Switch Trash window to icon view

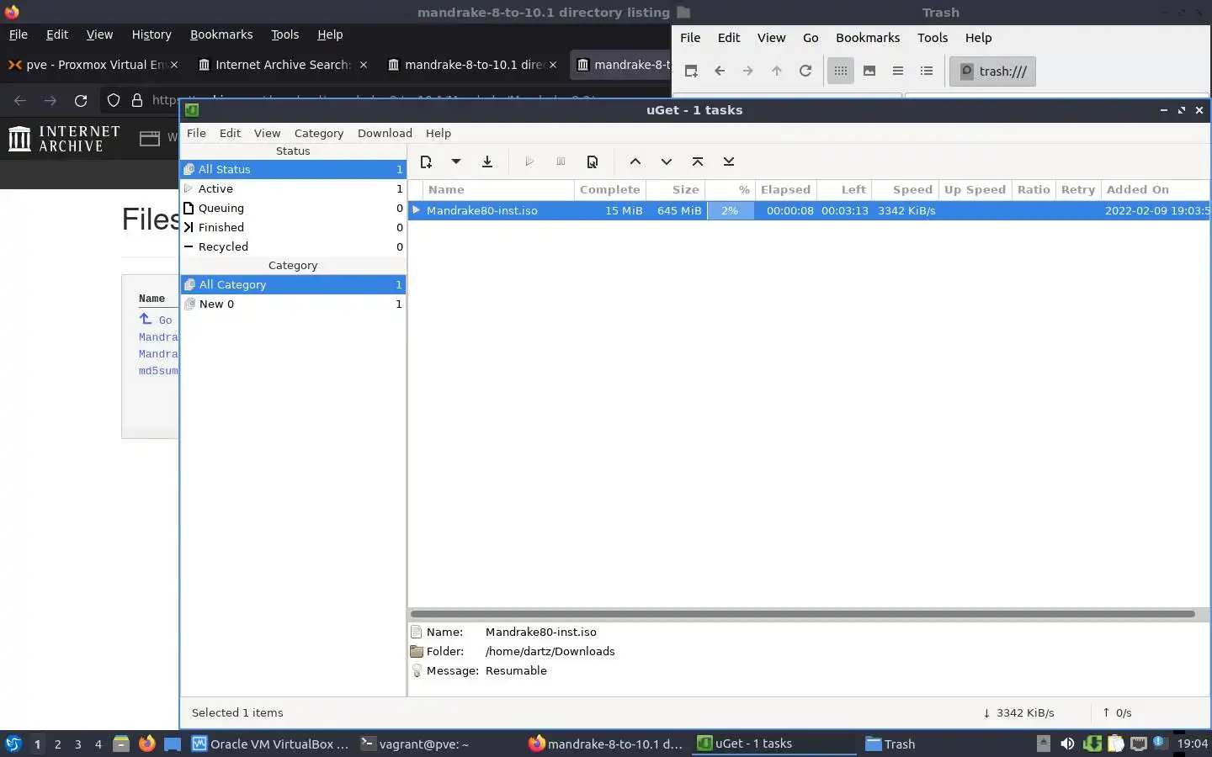(x=841, y=71)
